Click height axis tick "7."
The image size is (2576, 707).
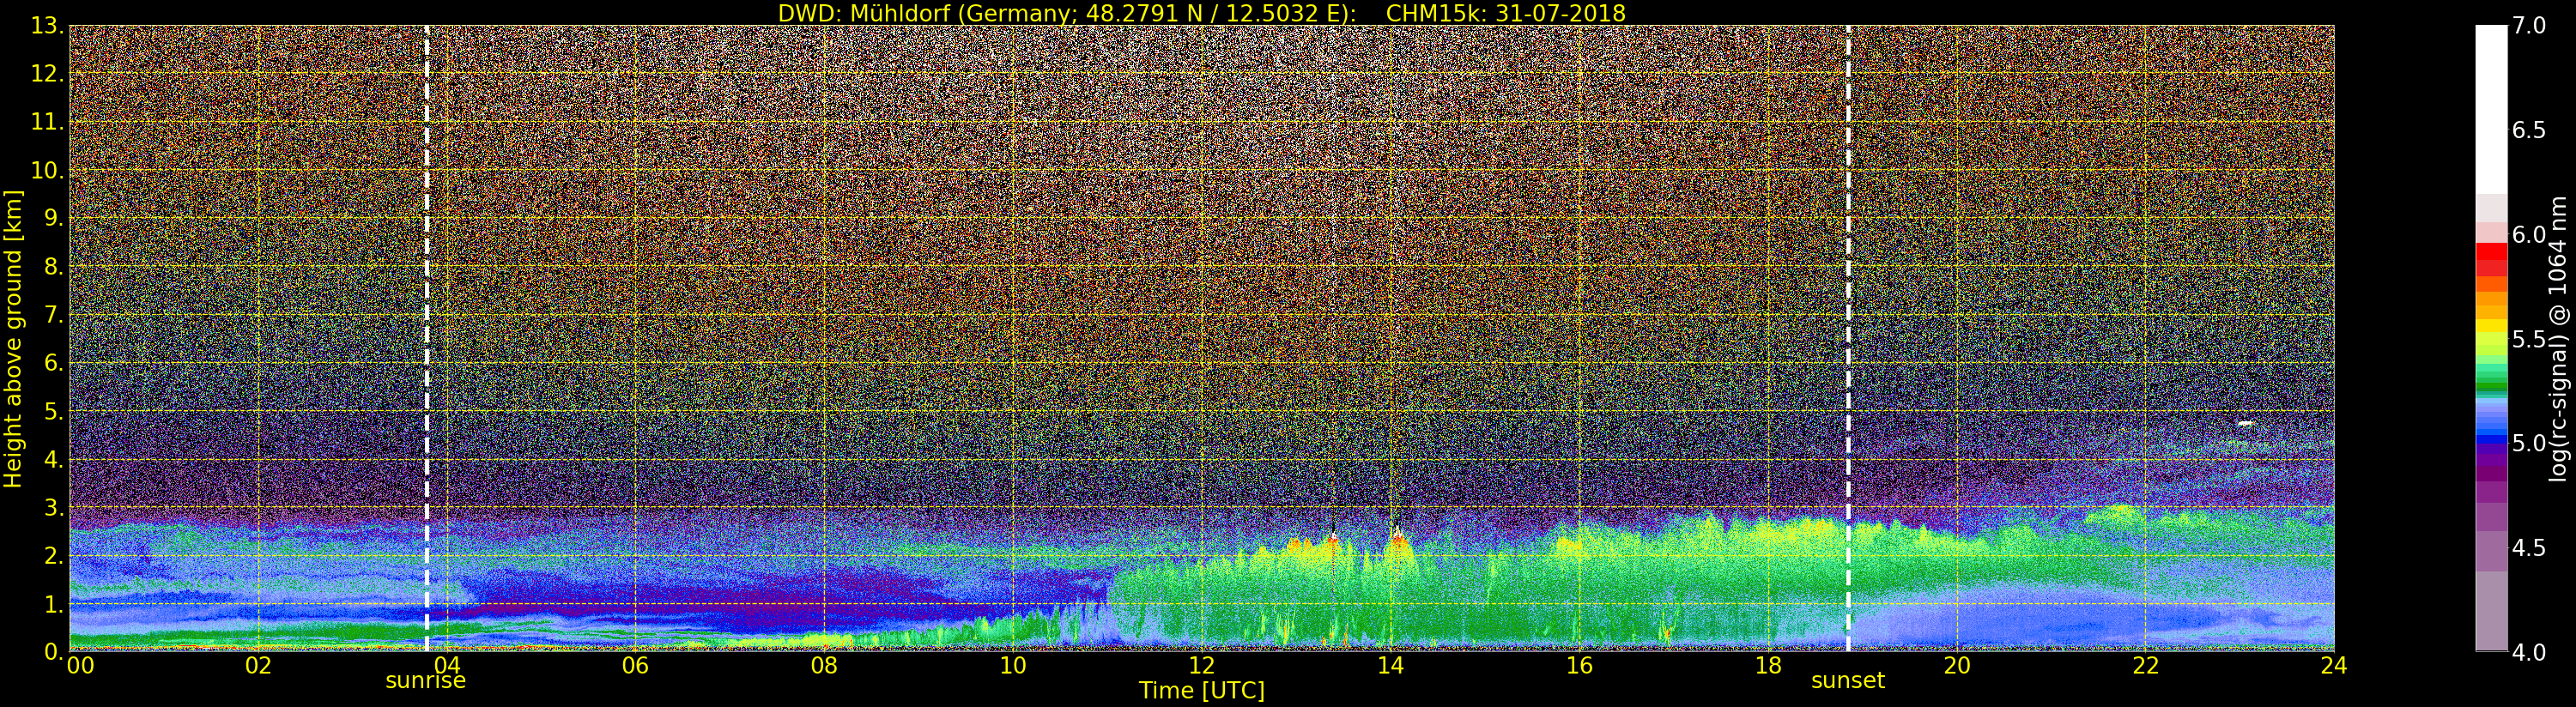pos(54,315)
